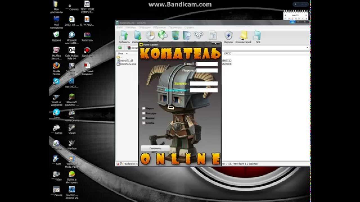Select the msvcr71.dll file in archive list
The image size is (360, 202).
[125, 61]
